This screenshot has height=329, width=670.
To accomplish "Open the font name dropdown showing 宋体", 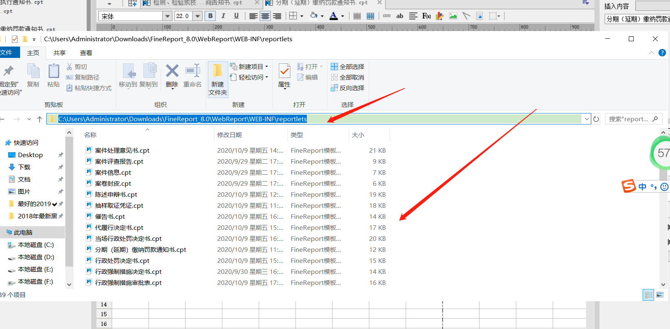I will click(167, 16).
